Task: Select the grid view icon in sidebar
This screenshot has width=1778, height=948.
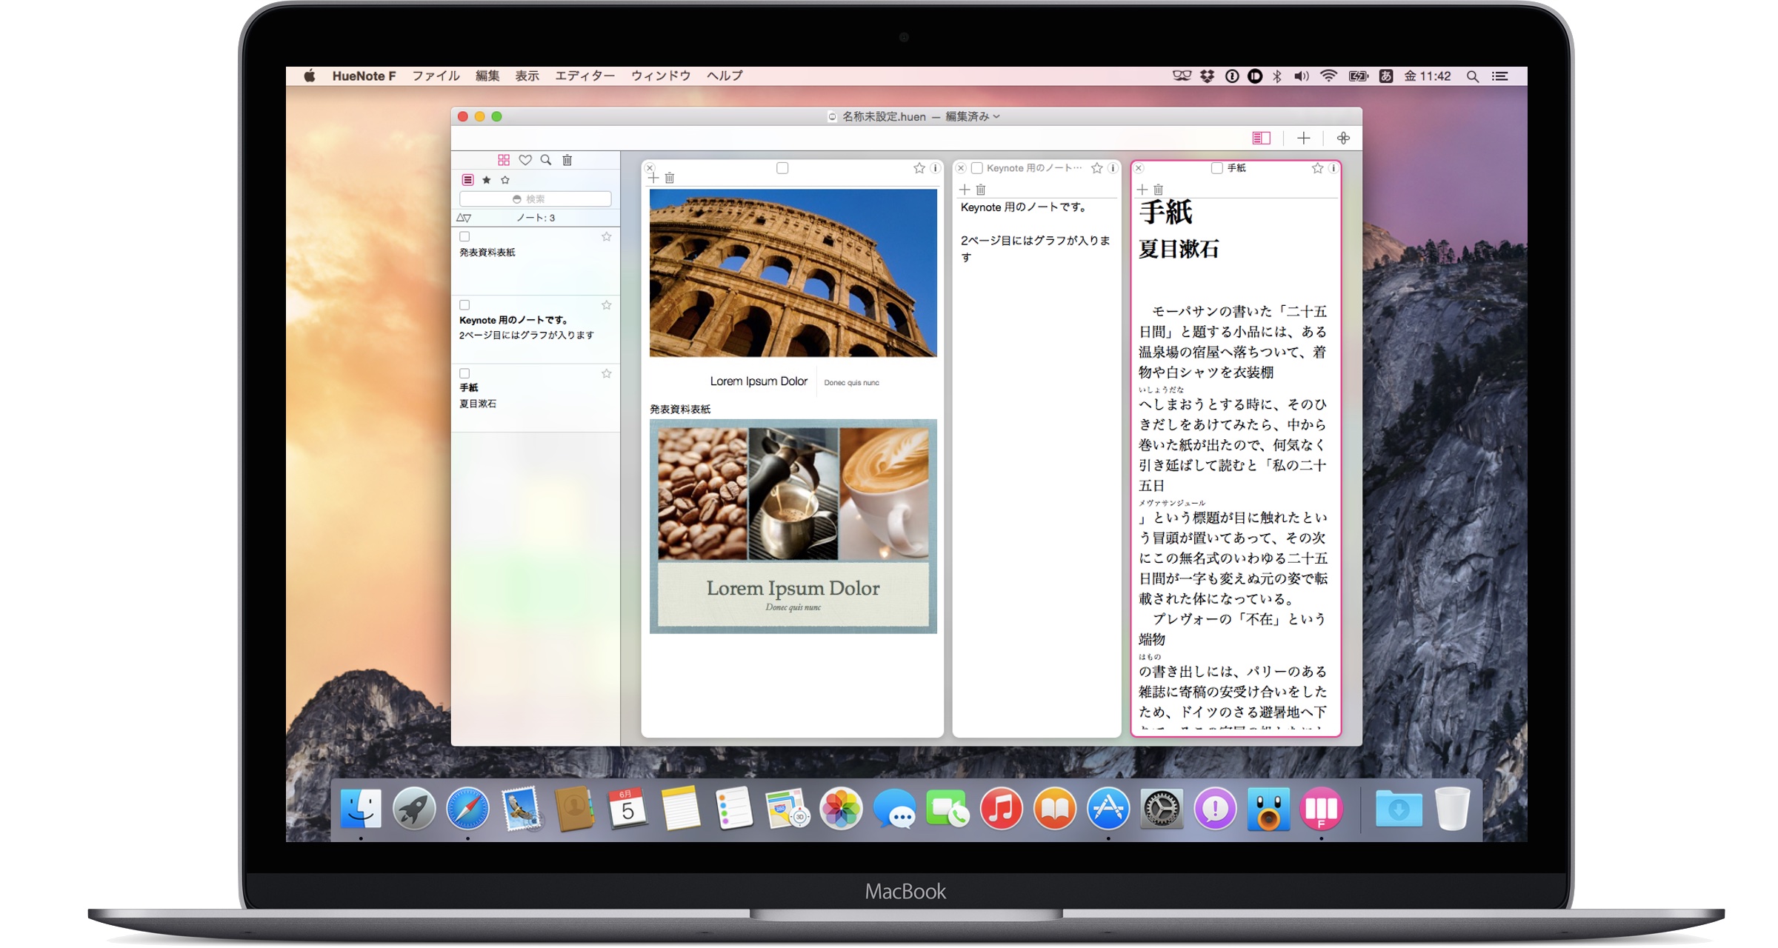Action: 504,160
